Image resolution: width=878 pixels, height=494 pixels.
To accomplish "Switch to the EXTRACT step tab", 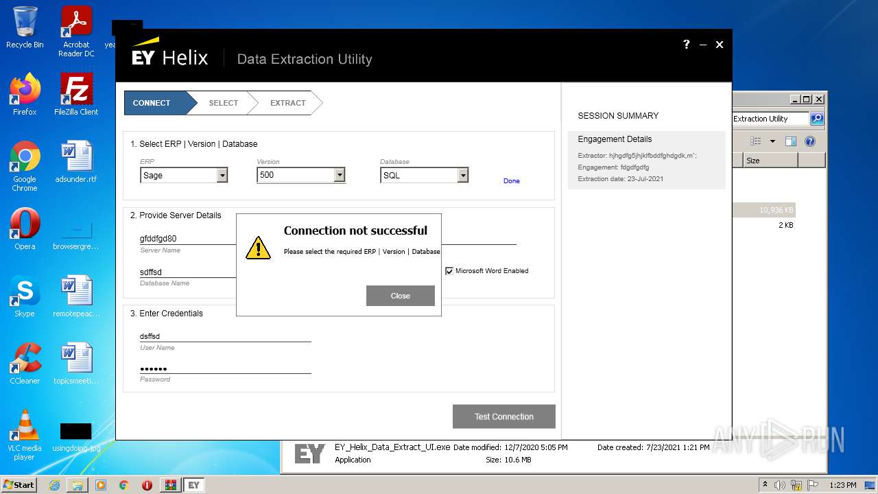I will tap(287, 103).
